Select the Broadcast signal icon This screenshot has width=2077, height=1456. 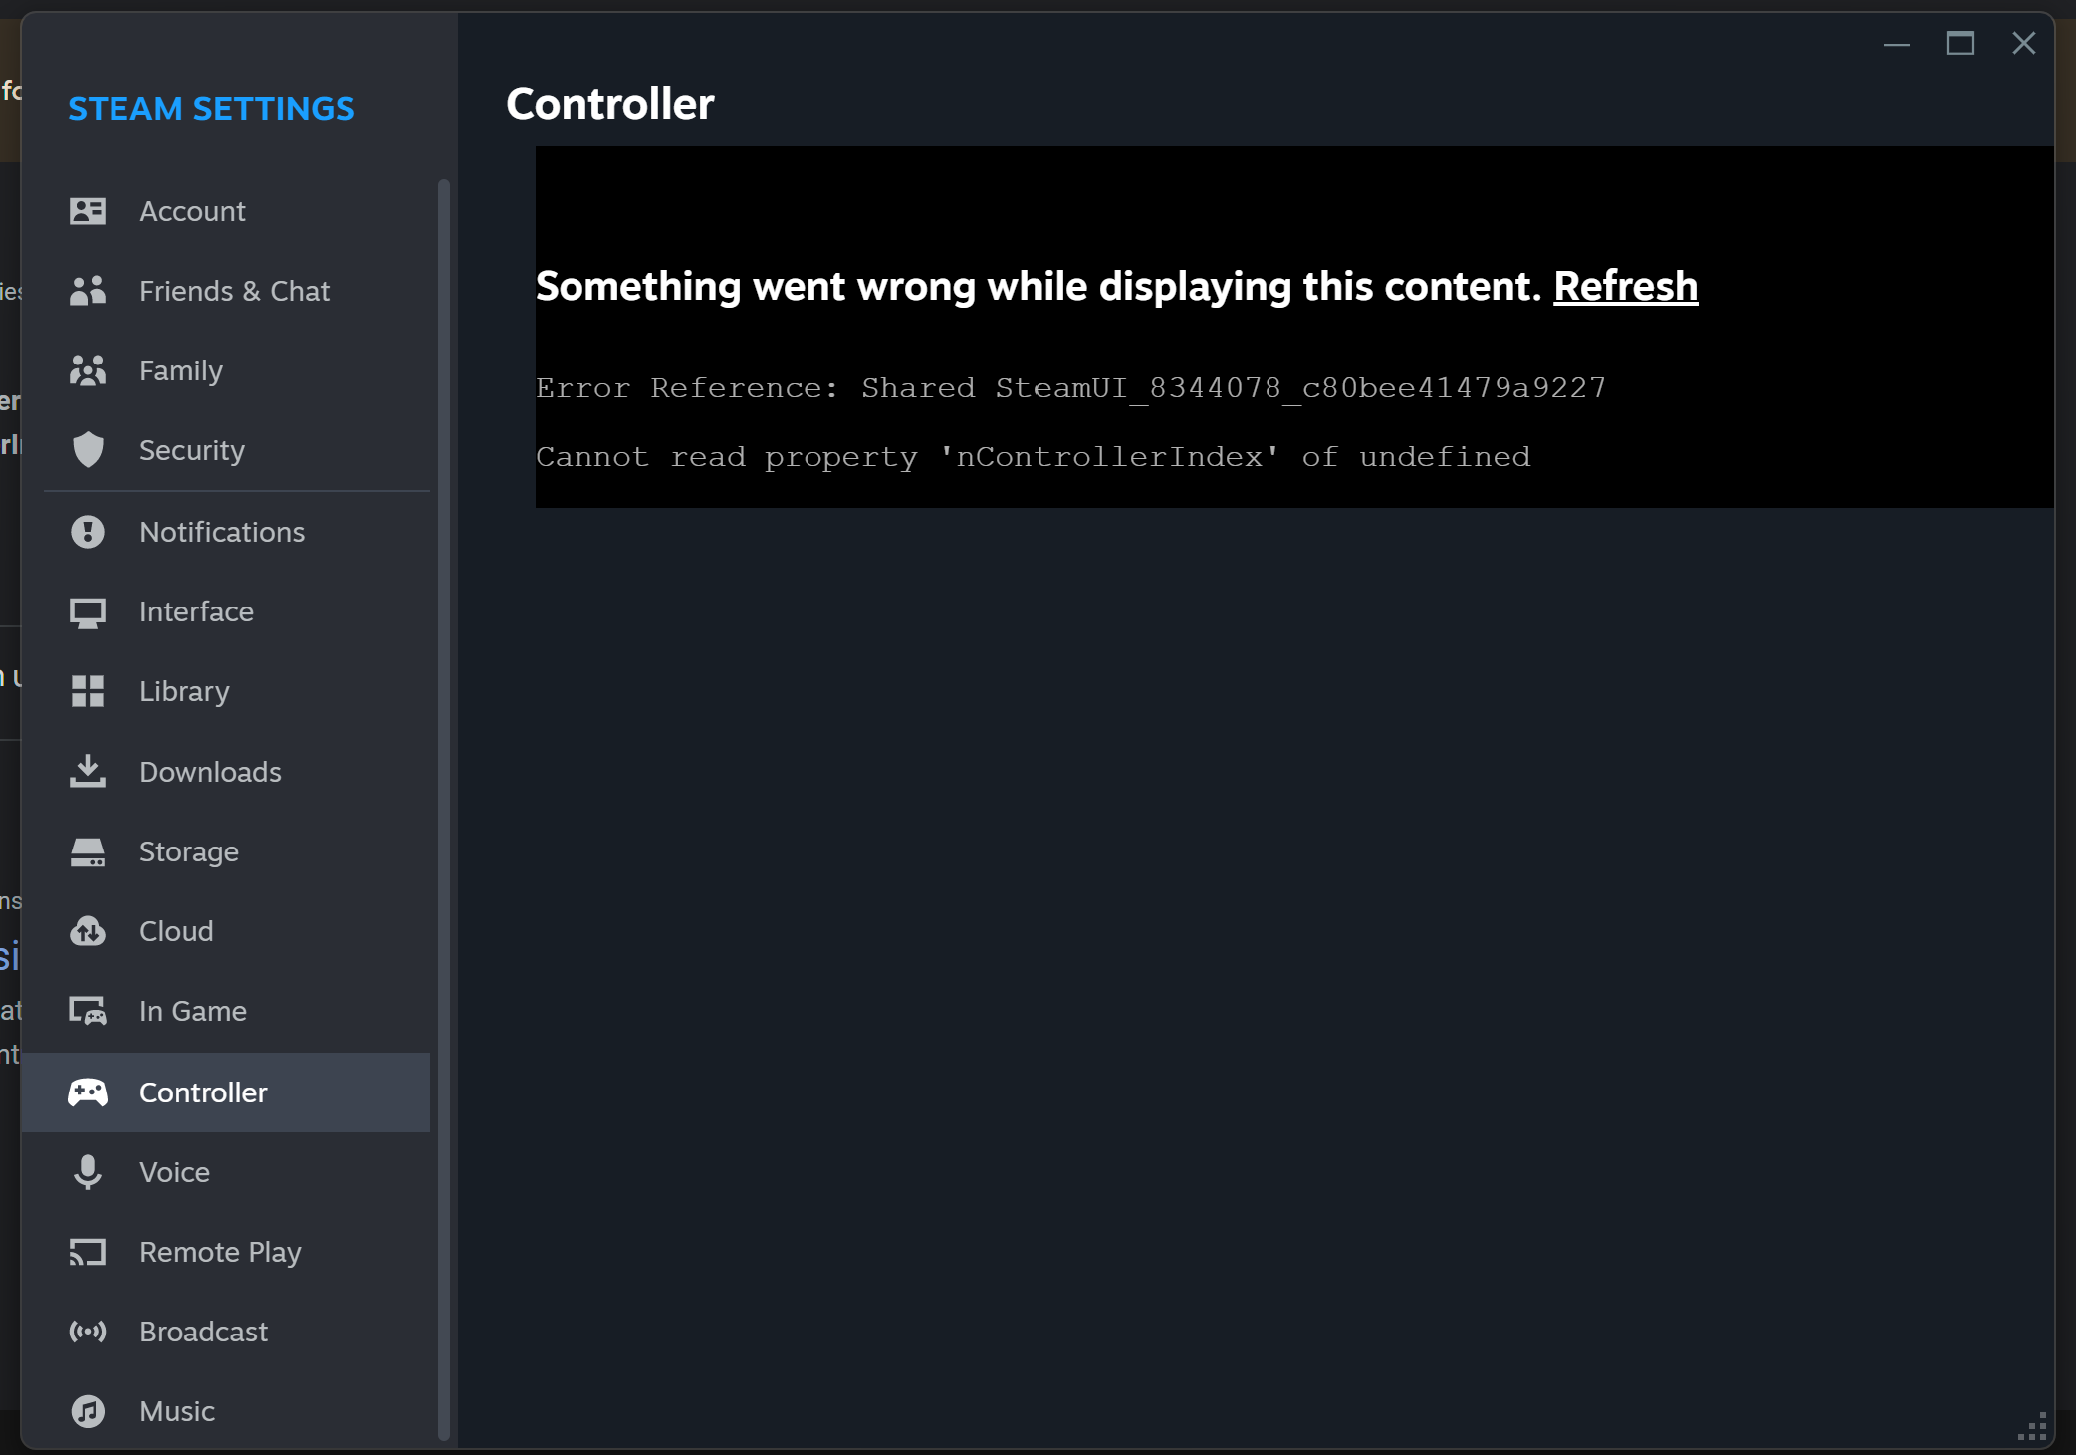(x=89, y=1332)
